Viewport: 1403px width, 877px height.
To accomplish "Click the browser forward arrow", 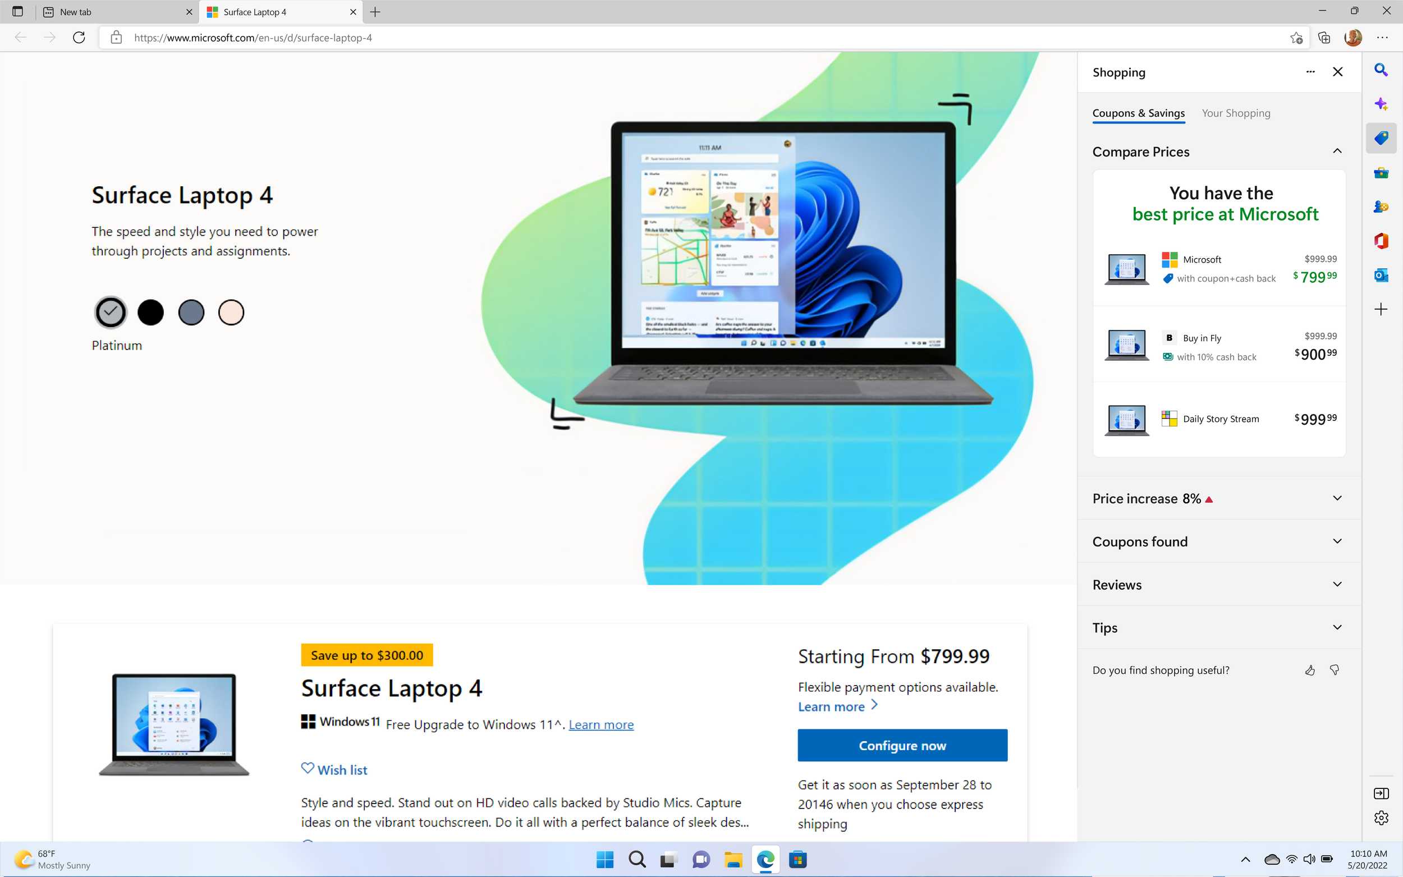I will coord(50,38).
